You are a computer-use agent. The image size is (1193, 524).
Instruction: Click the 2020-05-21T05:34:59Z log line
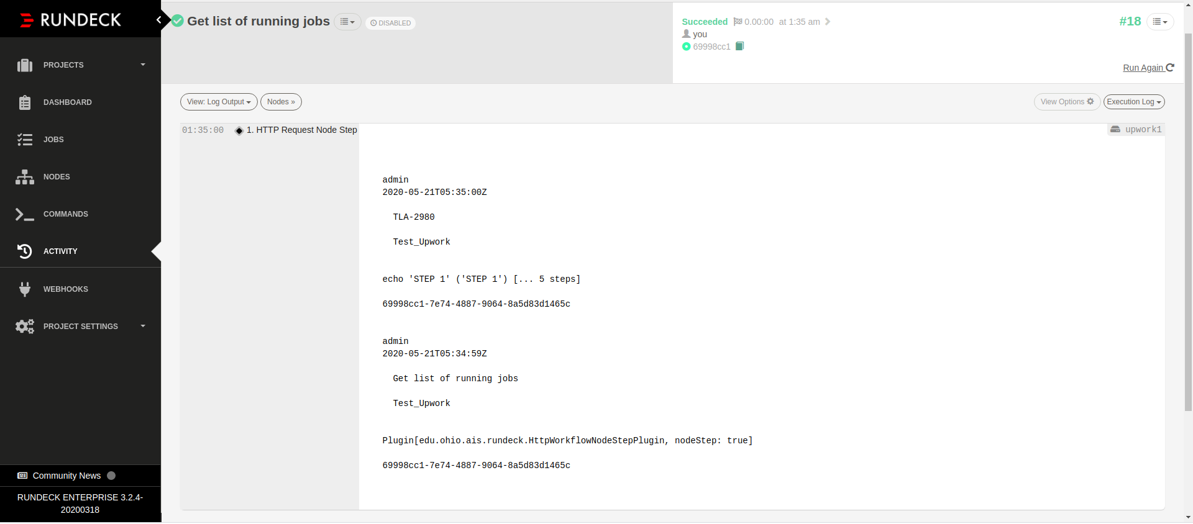[434, 354]
